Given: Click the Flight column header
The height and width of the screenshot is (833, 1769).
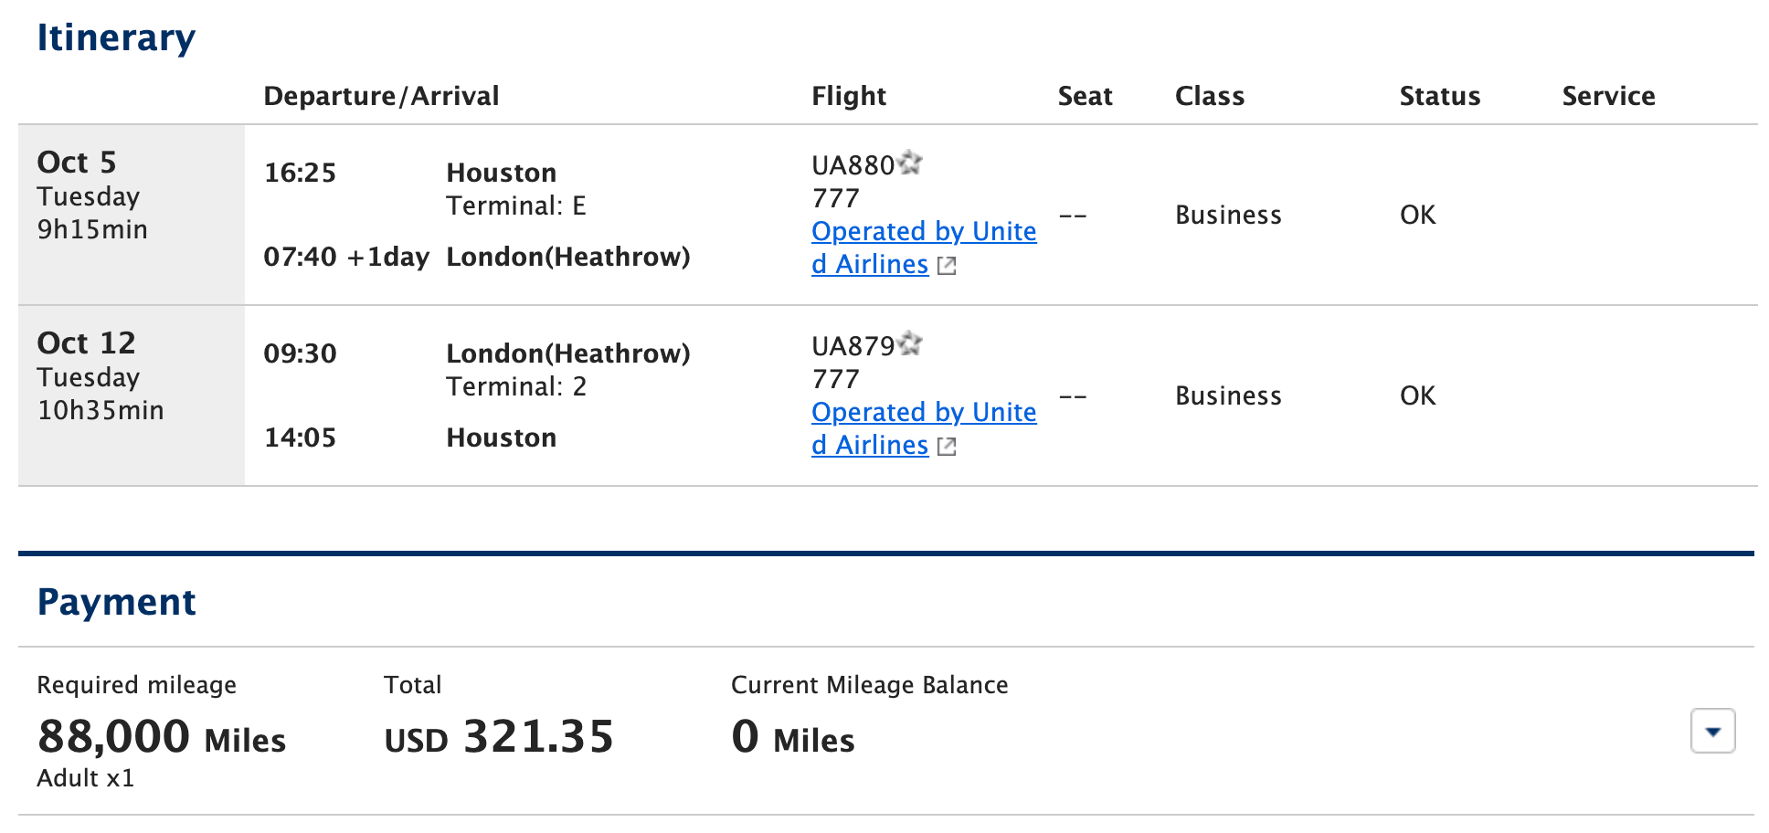Looking at the screenshot, I should (849, 96).
